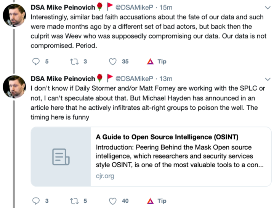Reply to the first tweet about compromised data
This screenshot has height=208, width=274.
[x=36, y=61]
